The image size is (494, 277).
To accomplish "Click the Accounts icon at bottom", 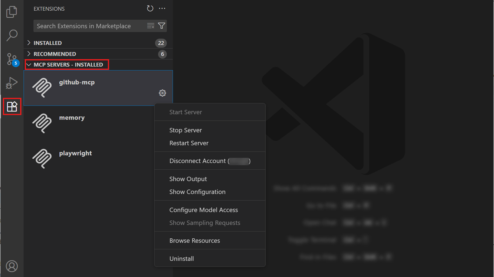I will point(12,266).
